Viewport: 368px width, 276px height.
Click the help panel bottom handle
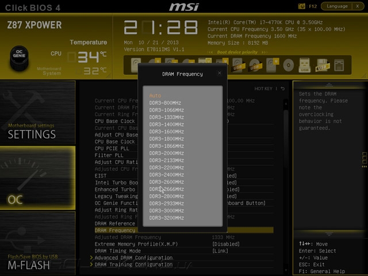329,234
